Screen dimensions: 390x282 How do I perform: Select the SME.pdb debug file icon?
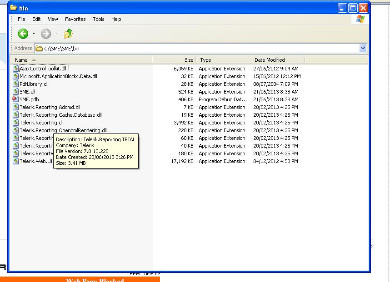[x=15, y=99]
